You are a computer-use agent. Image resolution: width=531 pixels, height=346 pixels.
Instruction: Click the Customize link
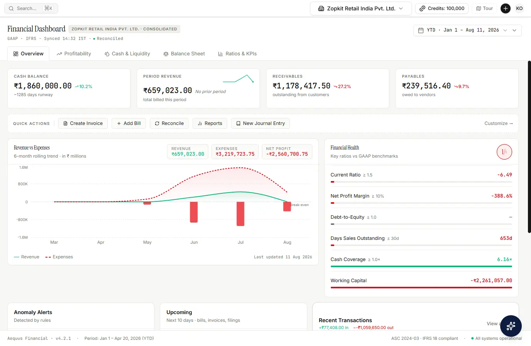pyautogui.click(x=499, y=123)
